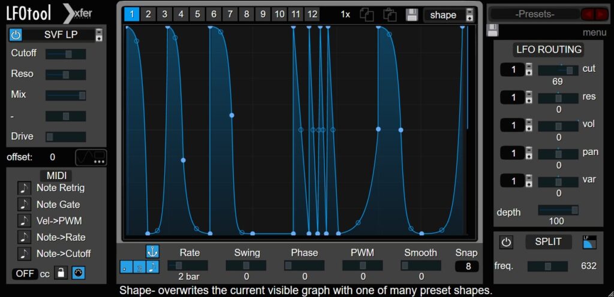Open the -Presets- selector
The width and height of the screenshot is (614, 297).
point(535,14)
